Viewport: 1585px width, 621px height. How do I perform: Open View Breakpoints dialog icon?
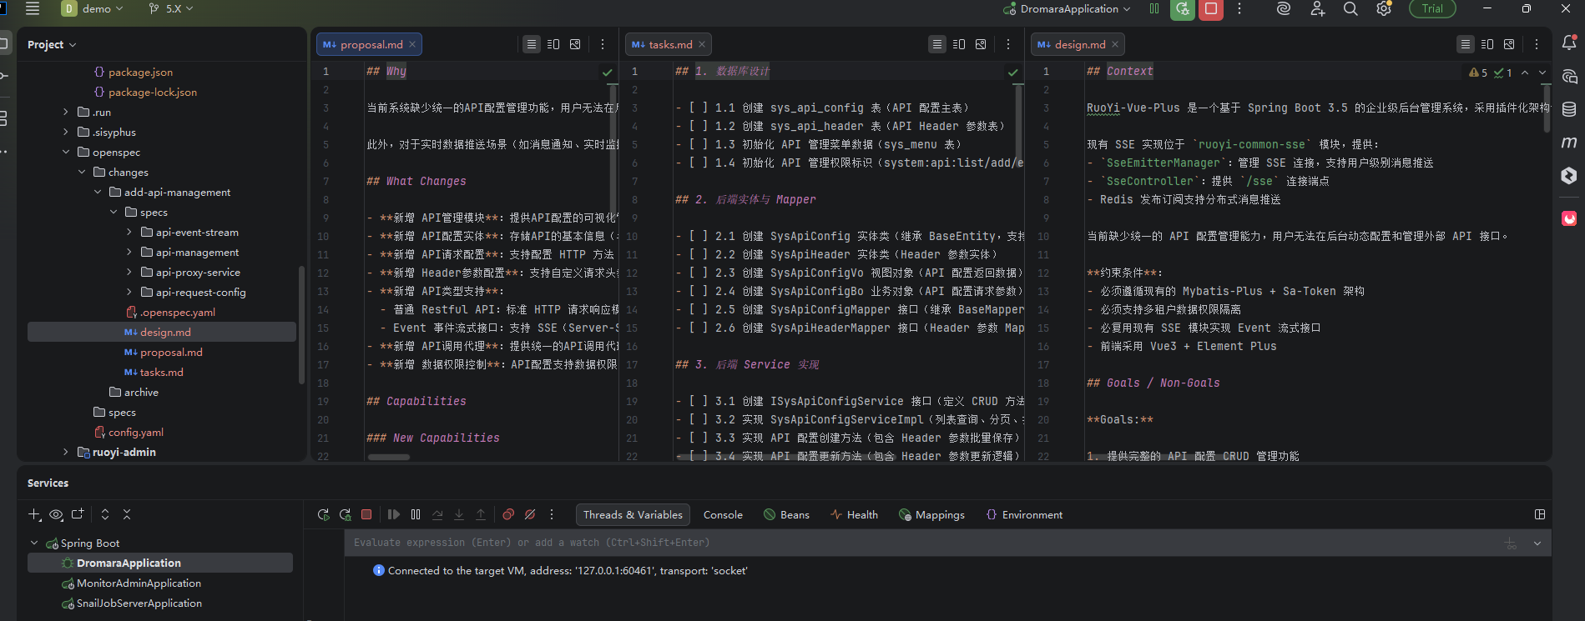(508, 514)
